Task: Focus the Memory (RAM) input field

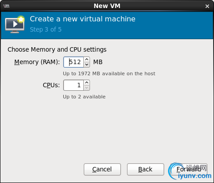Action: 74,62
